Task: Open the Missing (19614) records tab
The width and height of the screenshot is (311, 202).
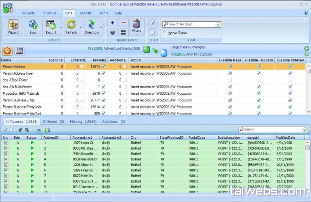Action: (83, 122)
